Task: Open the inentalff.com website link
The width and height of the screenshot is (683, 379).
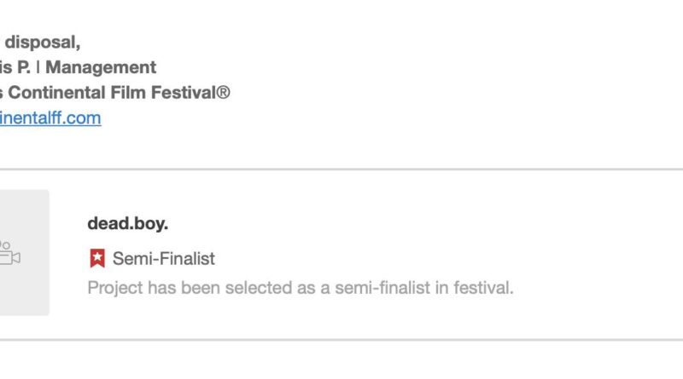Action: click(50, 118)
